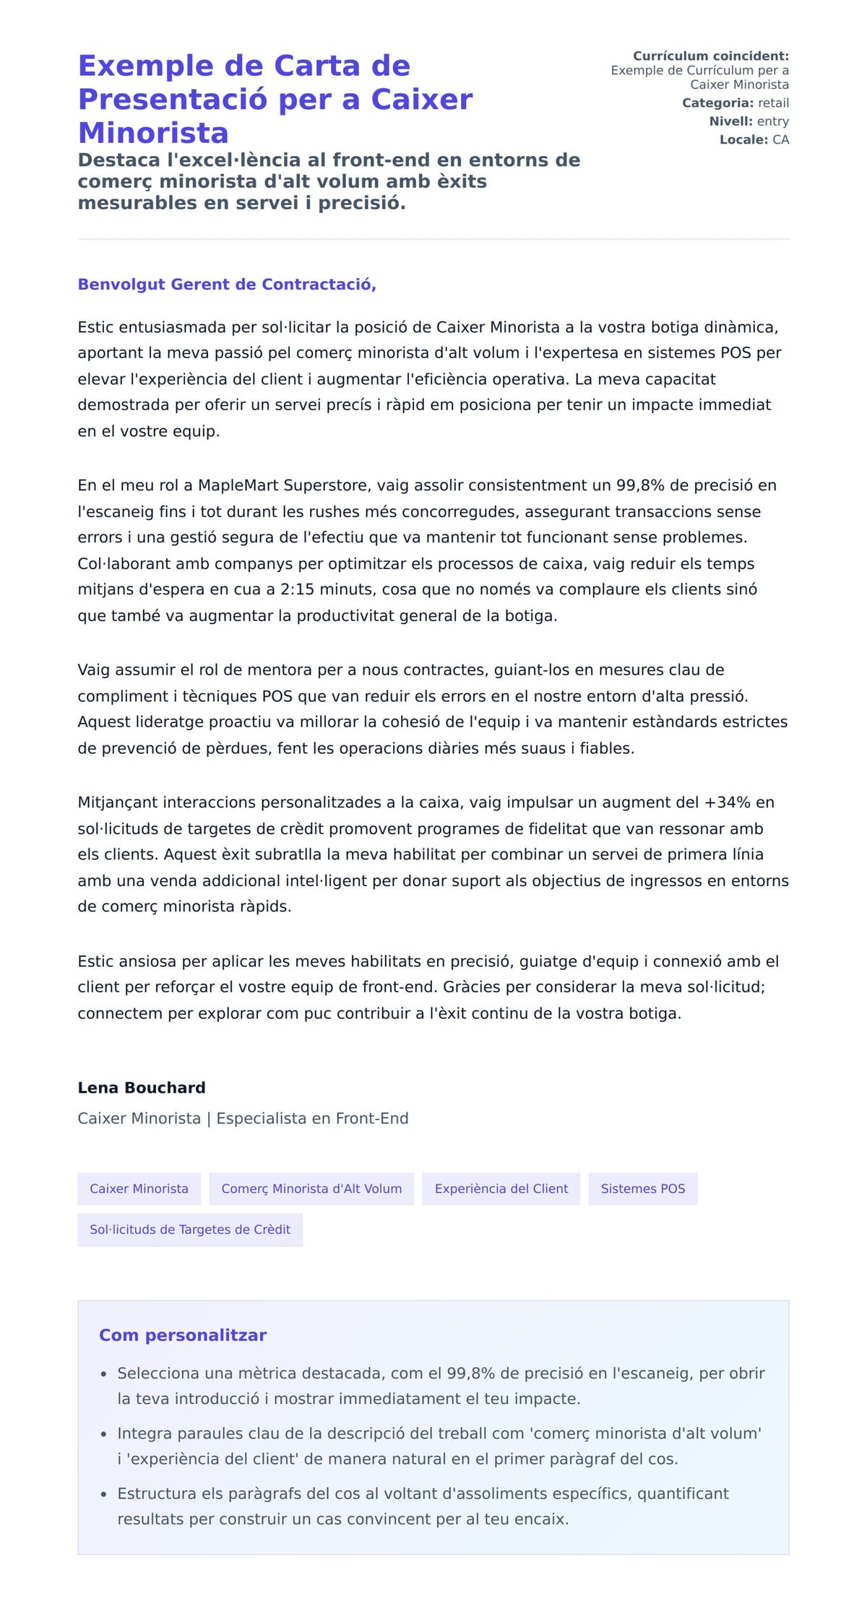Click 'Caixer Minorista | Especialista en Front-End' line

pos(243,1119)
